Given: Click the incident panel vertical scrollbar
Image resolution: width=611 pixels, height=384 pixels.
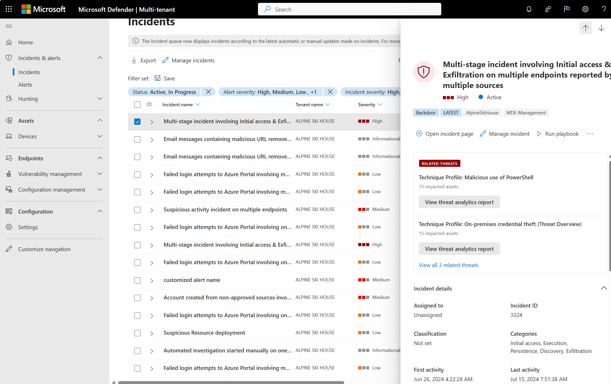Looking at the screenshot, I should point(610,216).
